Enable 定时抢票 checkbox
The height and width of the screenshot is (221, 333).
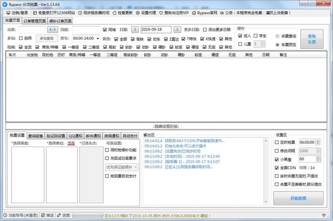pos(276,142)
